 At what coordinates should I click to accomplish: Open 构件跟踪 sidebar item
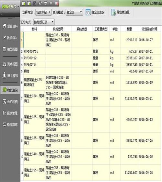click(10, 125)
